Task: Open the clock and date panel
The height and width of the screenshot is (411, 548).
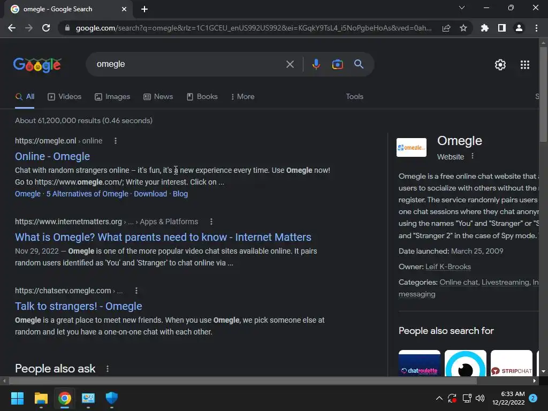Action: (x=508, y=398)
